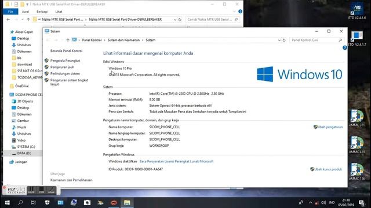Switch IND input language indicator
The height and width of the screenshot is (208, 371).
332,203
